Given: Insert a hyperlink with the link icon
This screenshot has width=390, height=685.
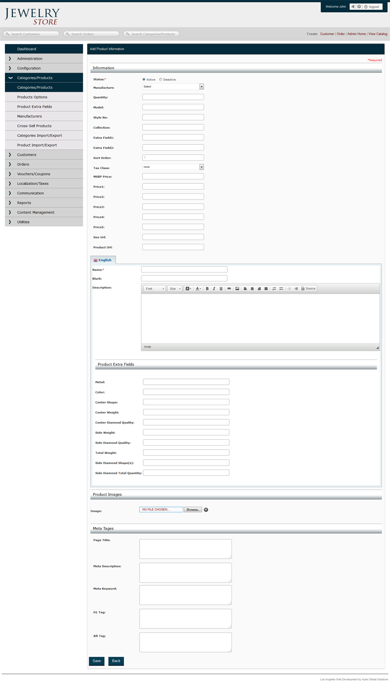Looking at the screenshot, I should point(229,289).
